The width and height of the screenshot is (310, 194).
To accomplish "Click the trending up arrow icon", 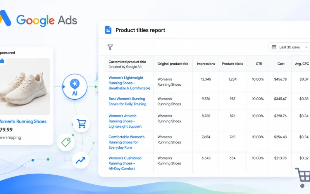I will tap(81, 160).
